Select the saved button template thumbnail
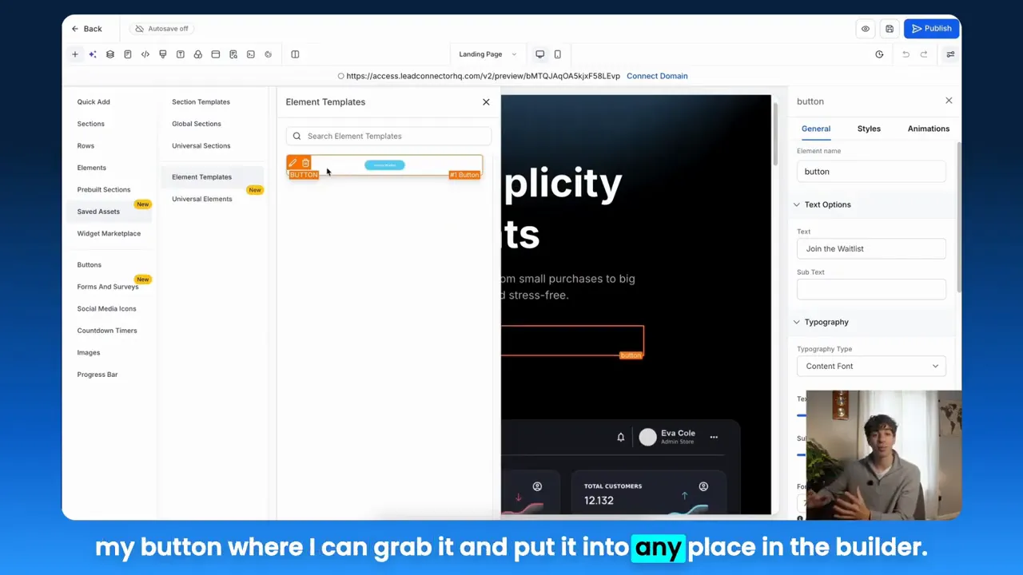The height and width of the screenshot is (575, 1023). [384, 165]
